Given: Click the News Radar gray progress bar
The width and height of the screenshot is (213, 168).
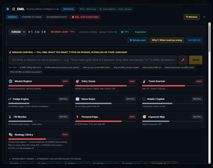Looking at the screenshot, I should pos(93,103).
